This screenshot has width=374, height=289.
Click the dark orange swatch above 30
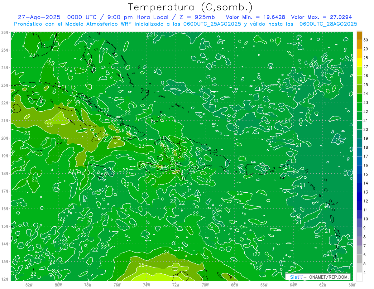359,36
